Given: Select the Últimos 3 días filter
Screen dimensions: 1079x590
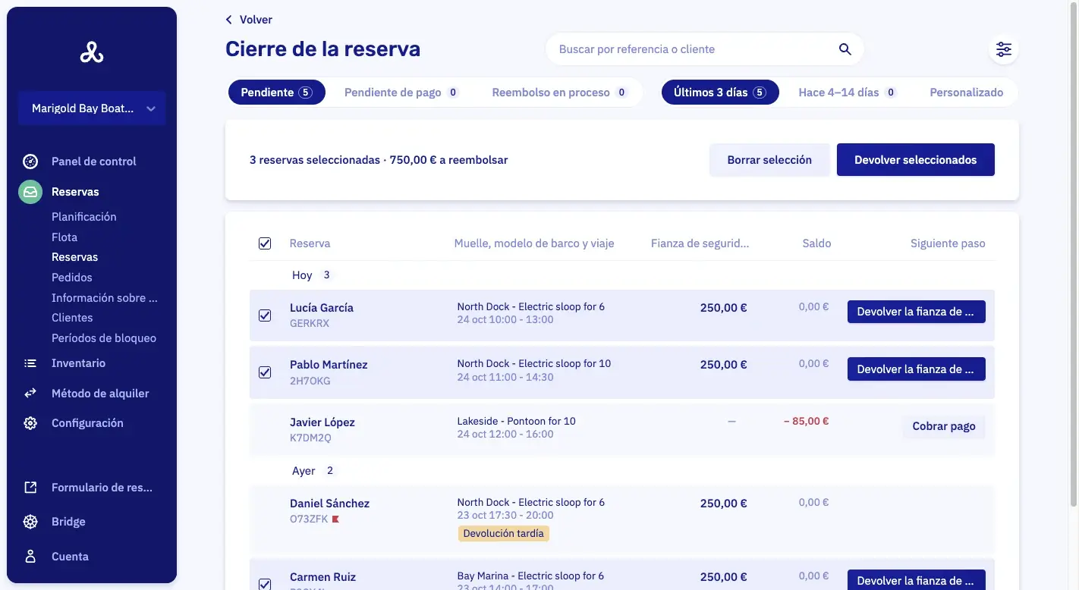Looking at the screenshot, I should click(x=720, y=93).
